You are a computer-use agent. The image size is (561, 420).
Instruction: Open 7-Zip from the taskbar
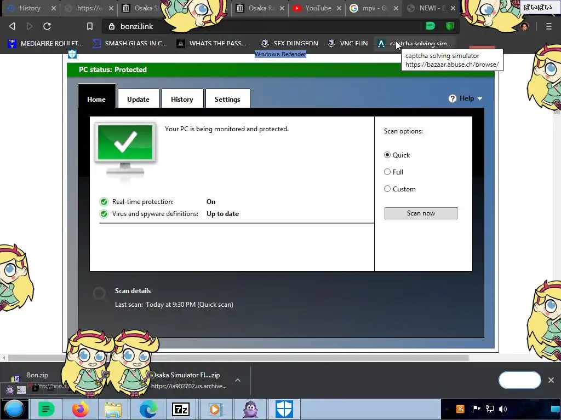pos(181,409)
